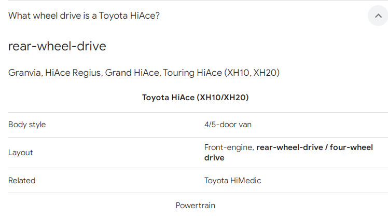388x217 pixels.
Task: Click the '4/5-door van' value
Action: click(228, 125)
